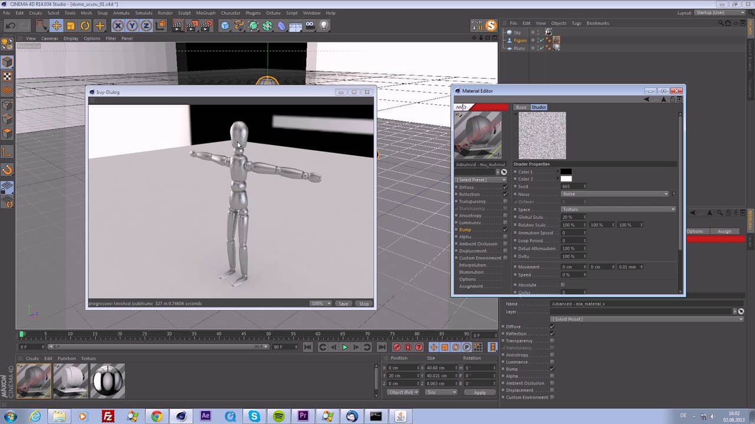The height and width of the screenshot is (424, 755).
Task: Switch to the Basic tab in Material Editor
Action: 521,107
